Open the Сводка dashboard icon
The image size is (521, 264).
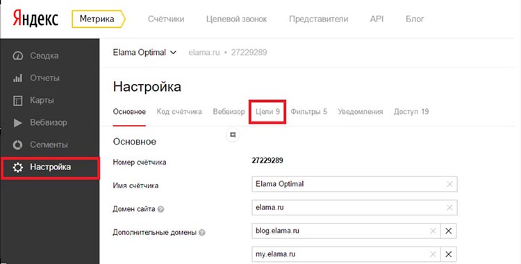[x=17, y=56]
